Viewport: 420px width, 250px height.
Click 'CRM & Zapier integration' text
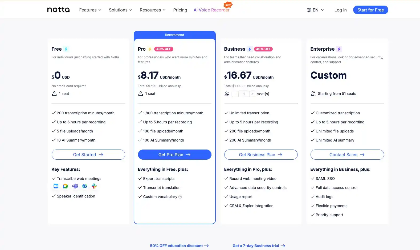pos(251,206)
